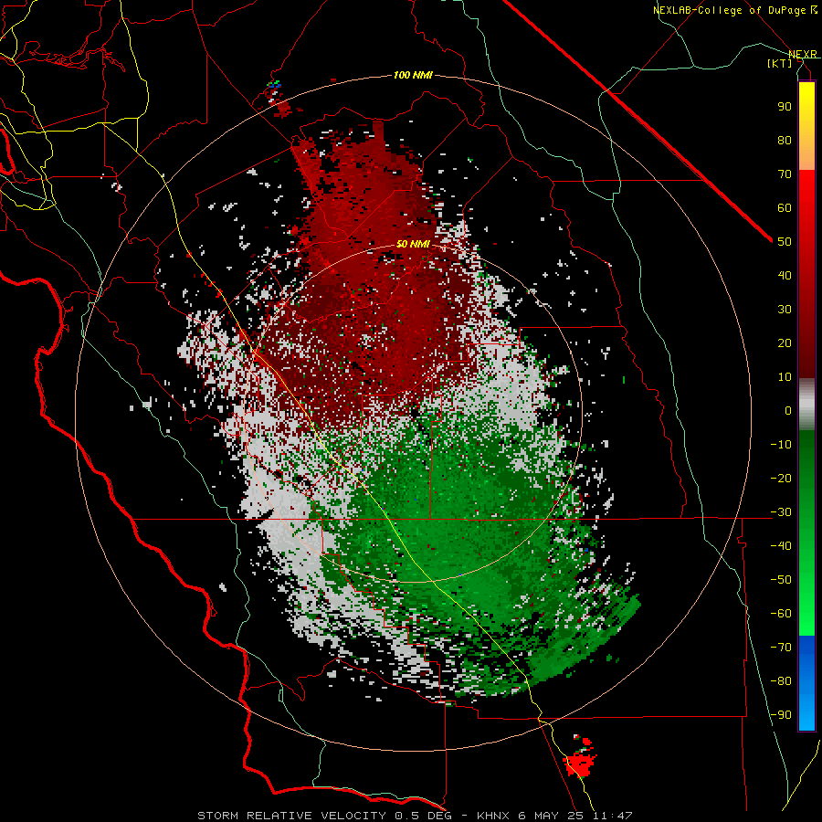Image resolution: width=822 pixels, height=822 pixels.
Task: Click the 10 value on the velocity scale
Action: pyautogui.click(x=785, y=377)
